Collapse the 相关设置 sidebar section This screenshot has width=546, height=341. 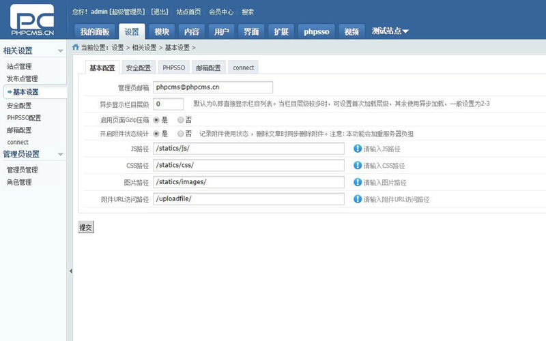60,51
